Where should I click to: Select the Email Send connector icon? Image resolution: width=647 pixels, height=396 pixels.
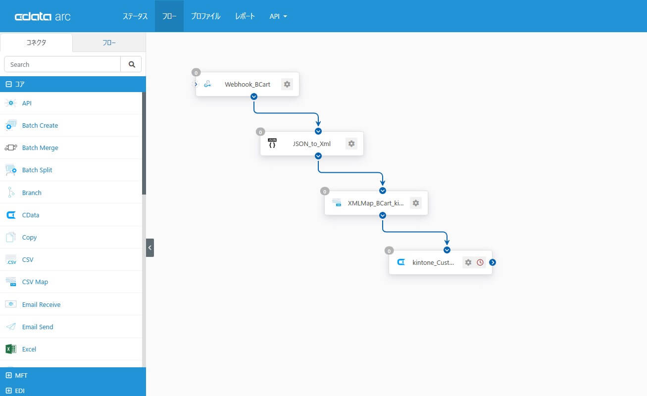point(10,327)
